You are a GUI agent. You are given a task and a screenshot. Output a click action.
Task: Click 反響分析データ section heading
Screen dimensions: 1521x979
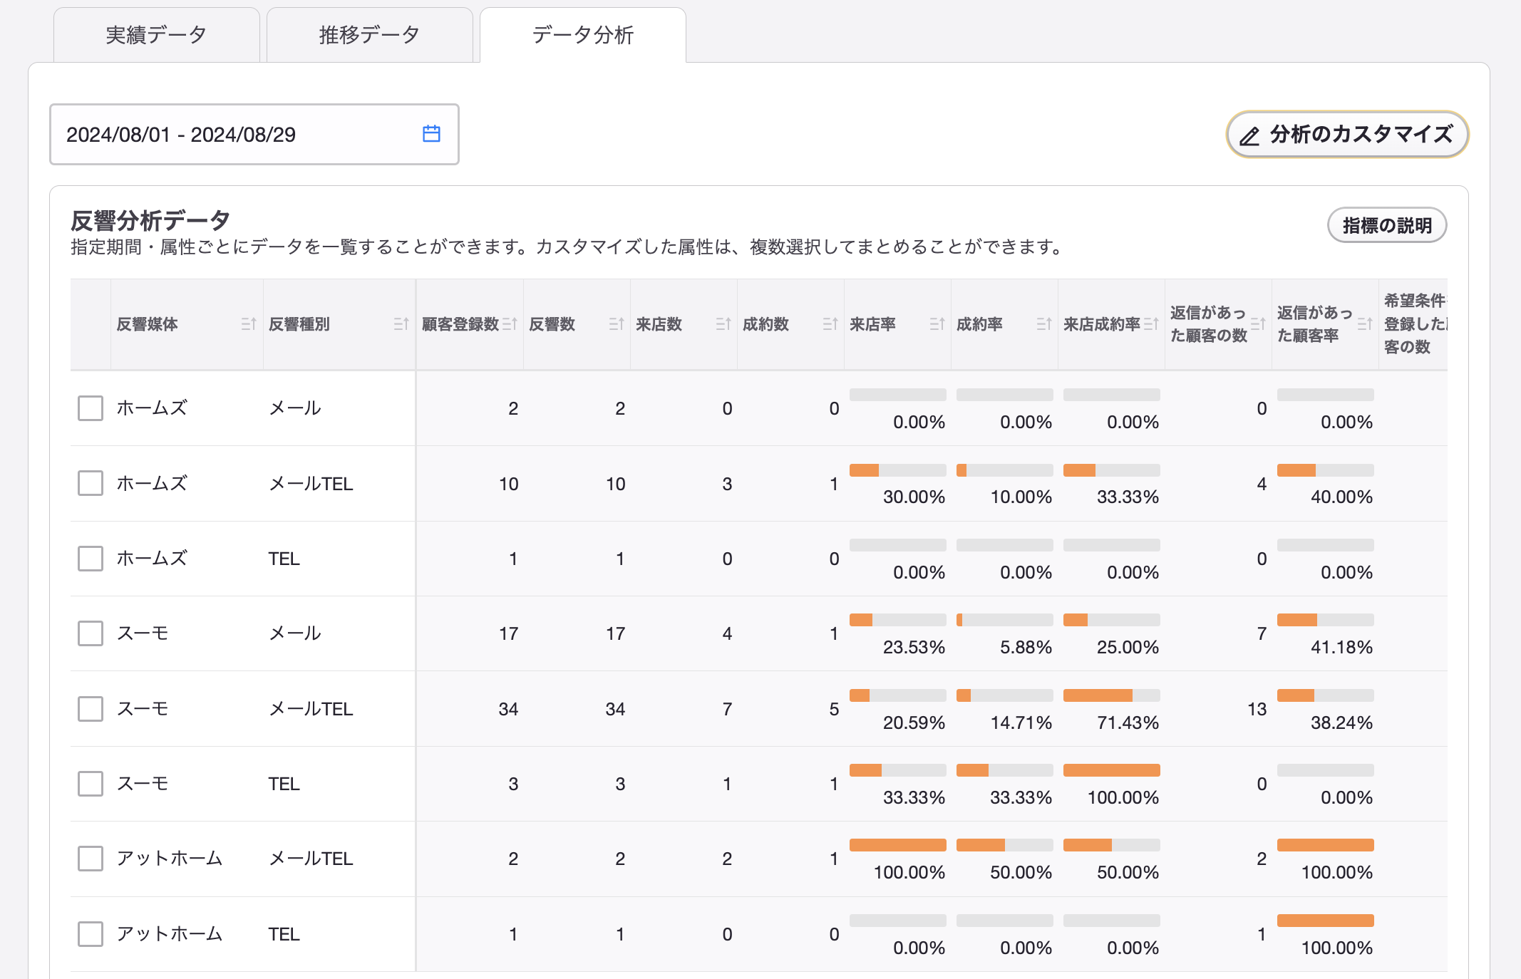tap(150, 220)
